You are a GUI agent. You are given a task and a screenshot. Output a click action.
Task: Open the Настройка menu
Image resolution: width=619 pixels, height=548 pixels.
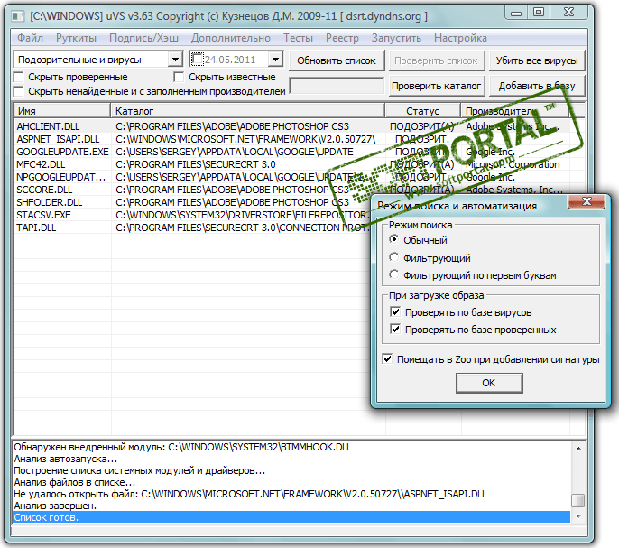(460, 38)
